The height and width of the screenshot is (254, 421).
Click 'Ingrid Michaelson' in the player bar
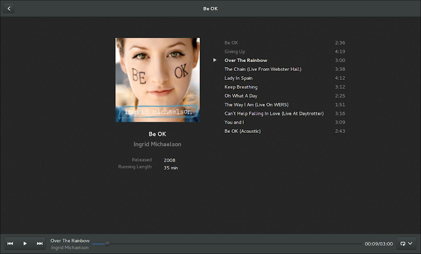coord(70,248)
